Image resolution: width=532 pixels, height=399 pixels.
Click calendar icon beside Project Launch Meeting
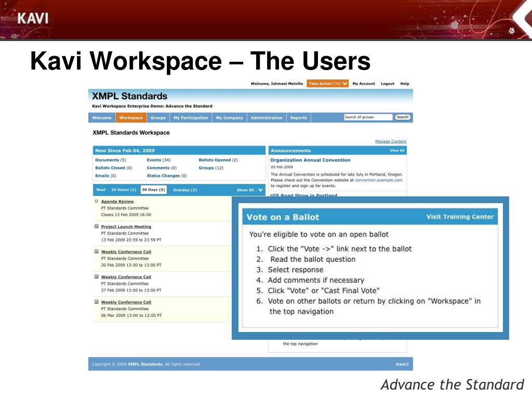pyautogui.click(x=96, y=226)
